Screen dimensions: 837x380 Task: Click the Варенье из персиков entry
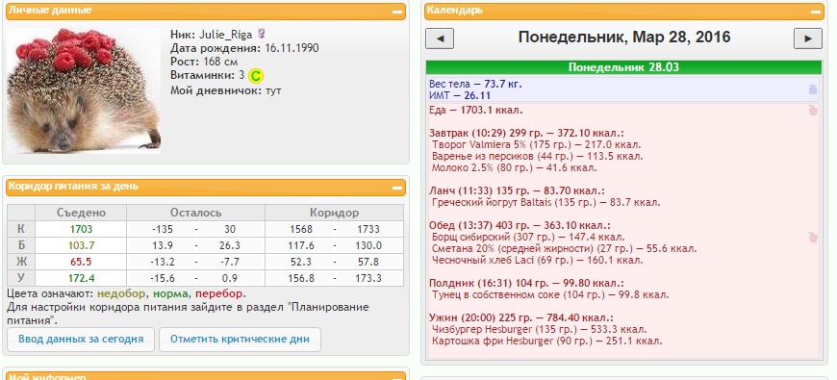[538, 157]
